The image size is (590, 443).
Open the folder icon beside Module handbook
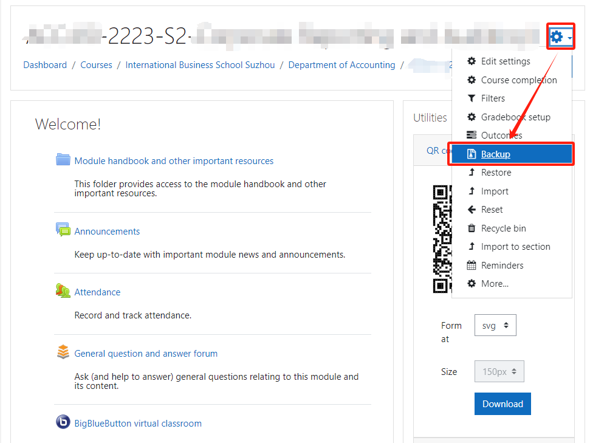[63, 160]
